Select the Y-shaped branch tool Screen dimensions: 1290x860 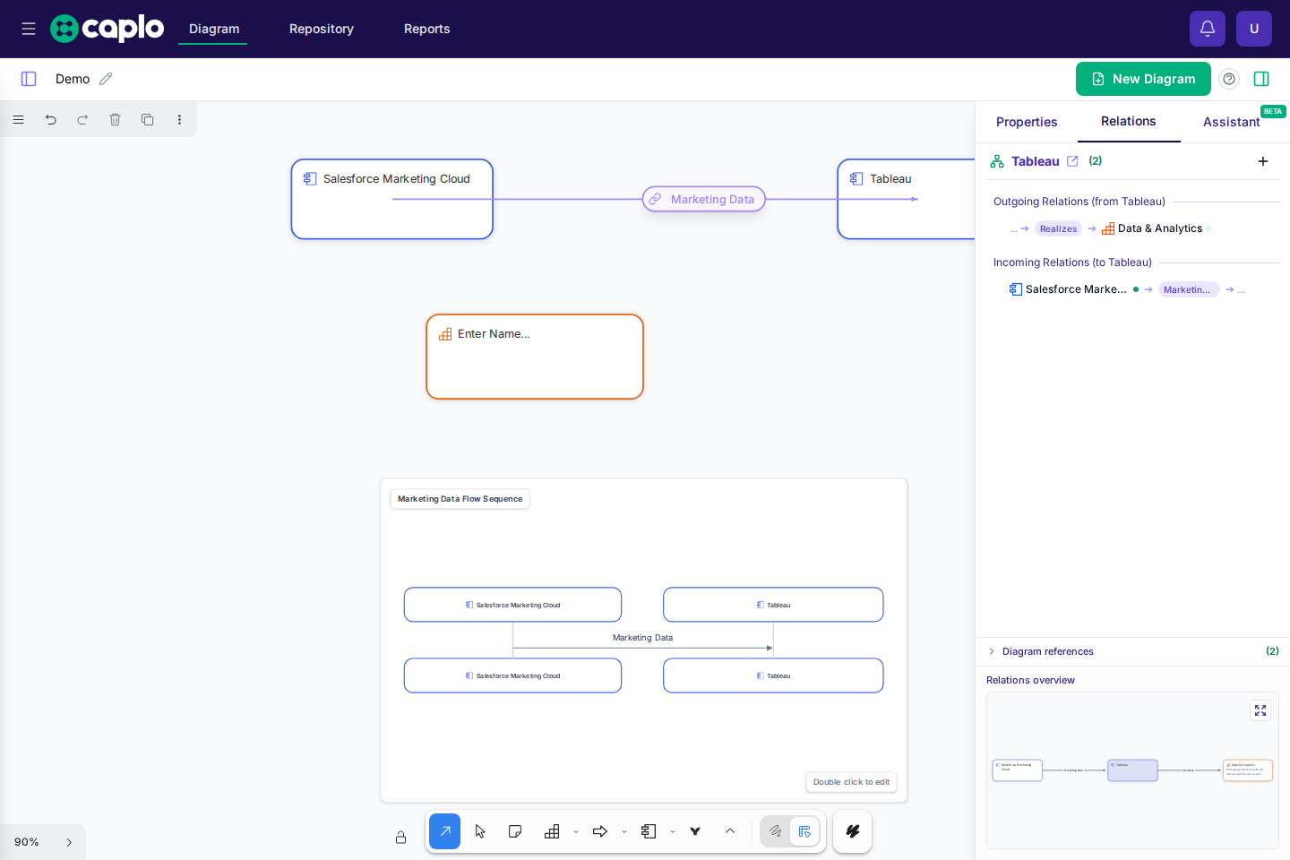point(695,831)
